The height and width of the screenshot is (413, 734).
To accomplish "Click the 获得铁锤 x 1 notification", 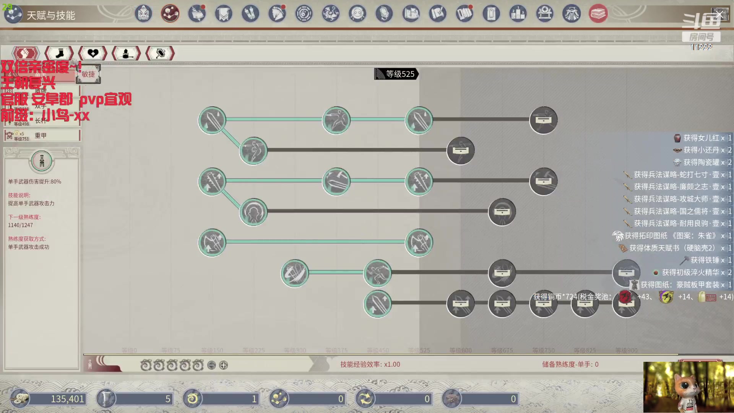I will pyautogui.click(x=706, y=260).
